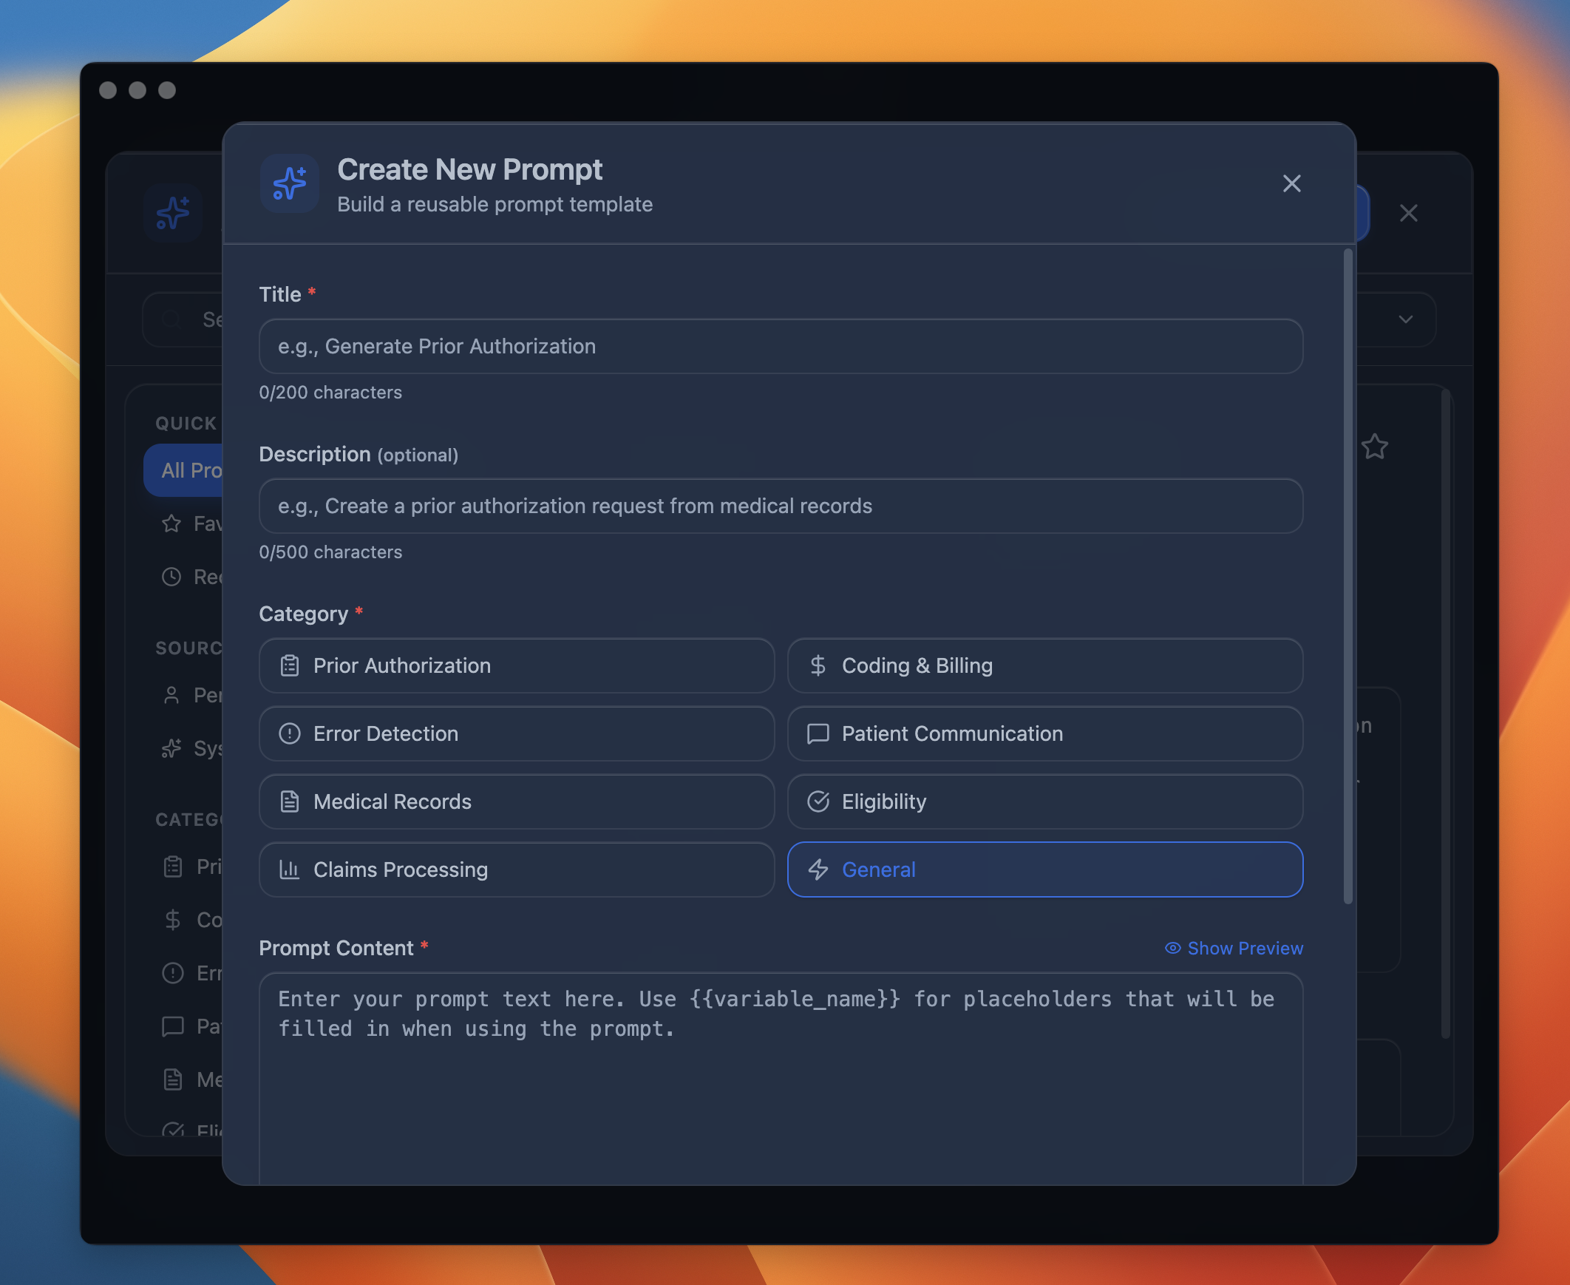
Task: Click the sparkle icon in dialog header
Action: 289,183
